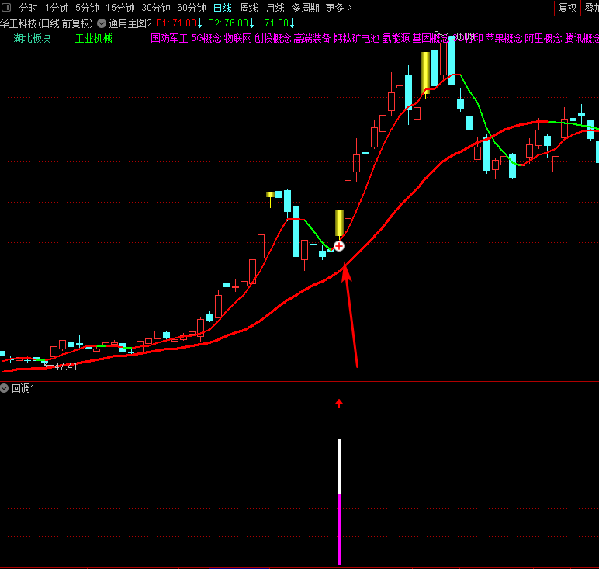Select the 5分钟 period tab
599x569 pixels.
tap(87, 8)
